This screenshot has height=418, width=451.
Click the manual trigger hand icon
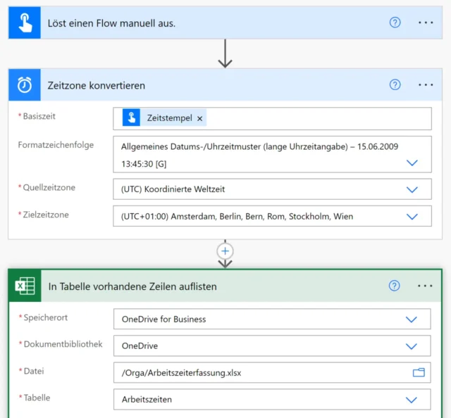(x=25, y=23)
